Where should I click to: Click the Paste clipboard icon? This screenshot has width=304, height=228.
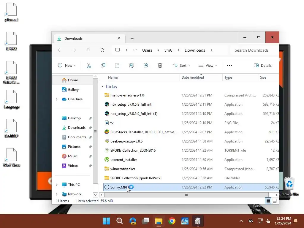(117, 66)
